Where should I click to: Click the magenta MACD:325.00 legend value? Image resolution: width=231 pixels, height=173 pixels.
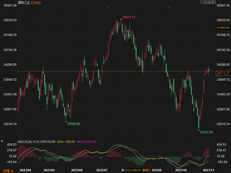86,142
